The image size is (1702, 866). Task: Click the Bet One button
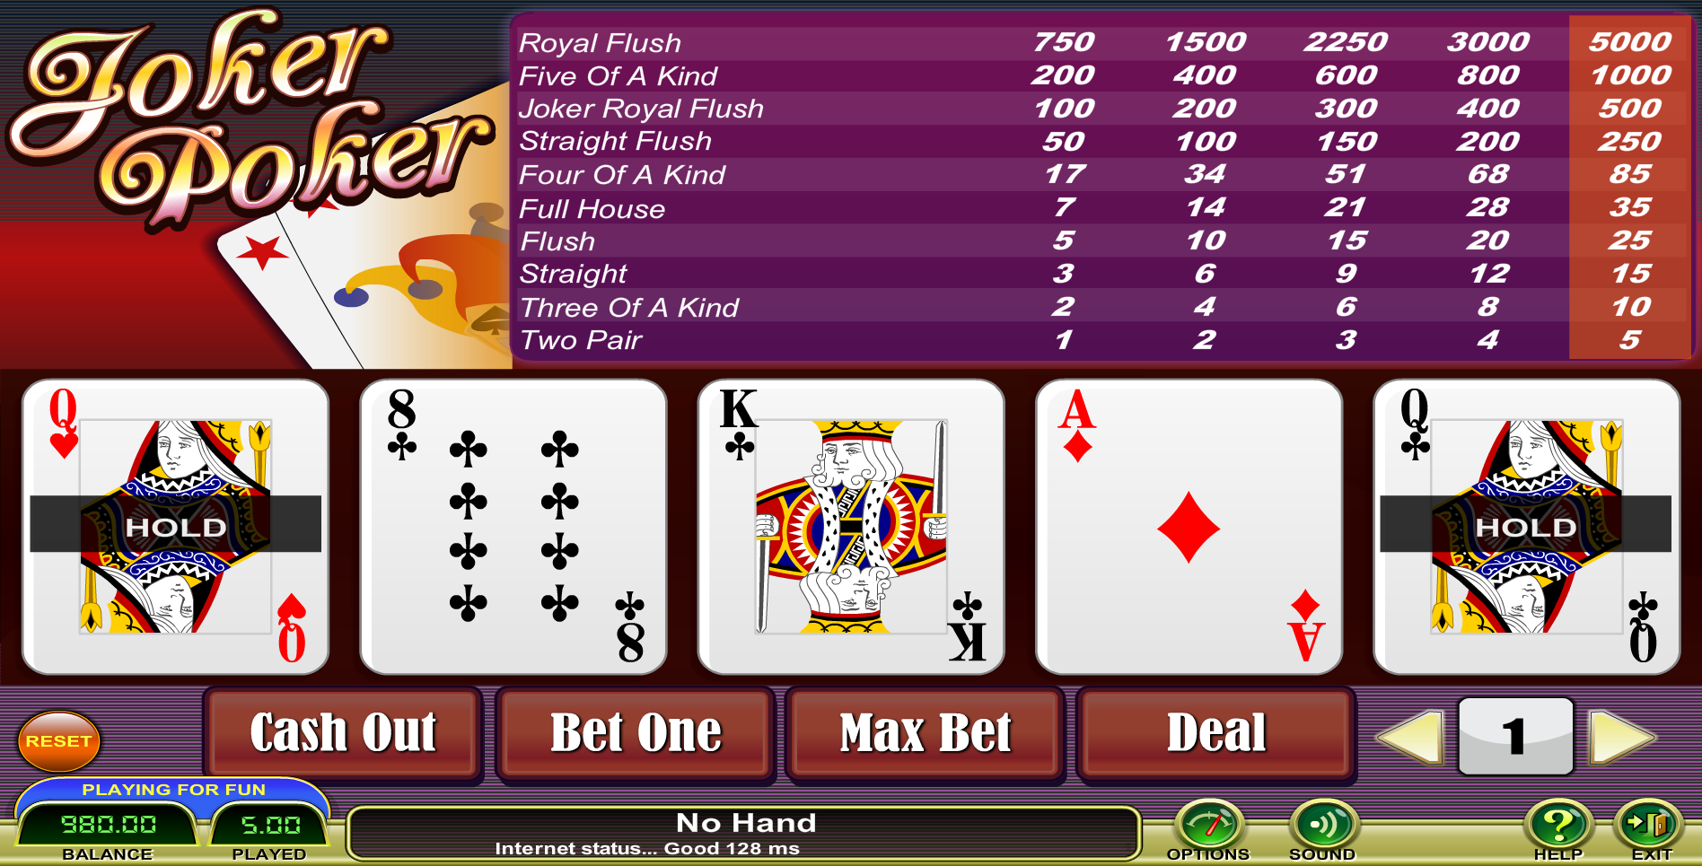635,732
